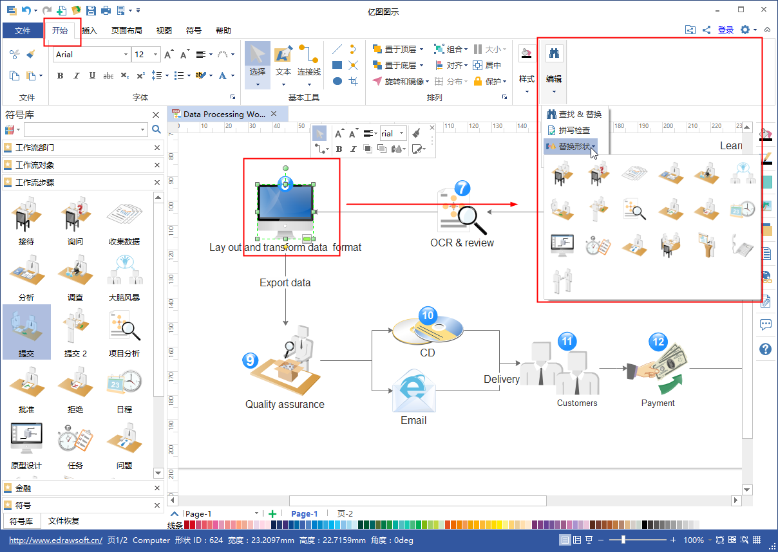
Task: Expand the 金融 symbol category
Action: click(x=82, y=488)
